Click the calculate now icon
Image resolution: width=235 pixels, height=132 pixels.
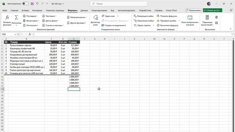point(216,17)
